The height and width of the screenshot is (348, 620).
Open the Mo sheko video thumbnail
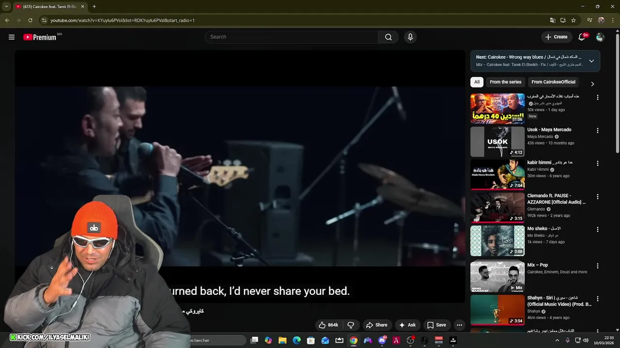497,241
